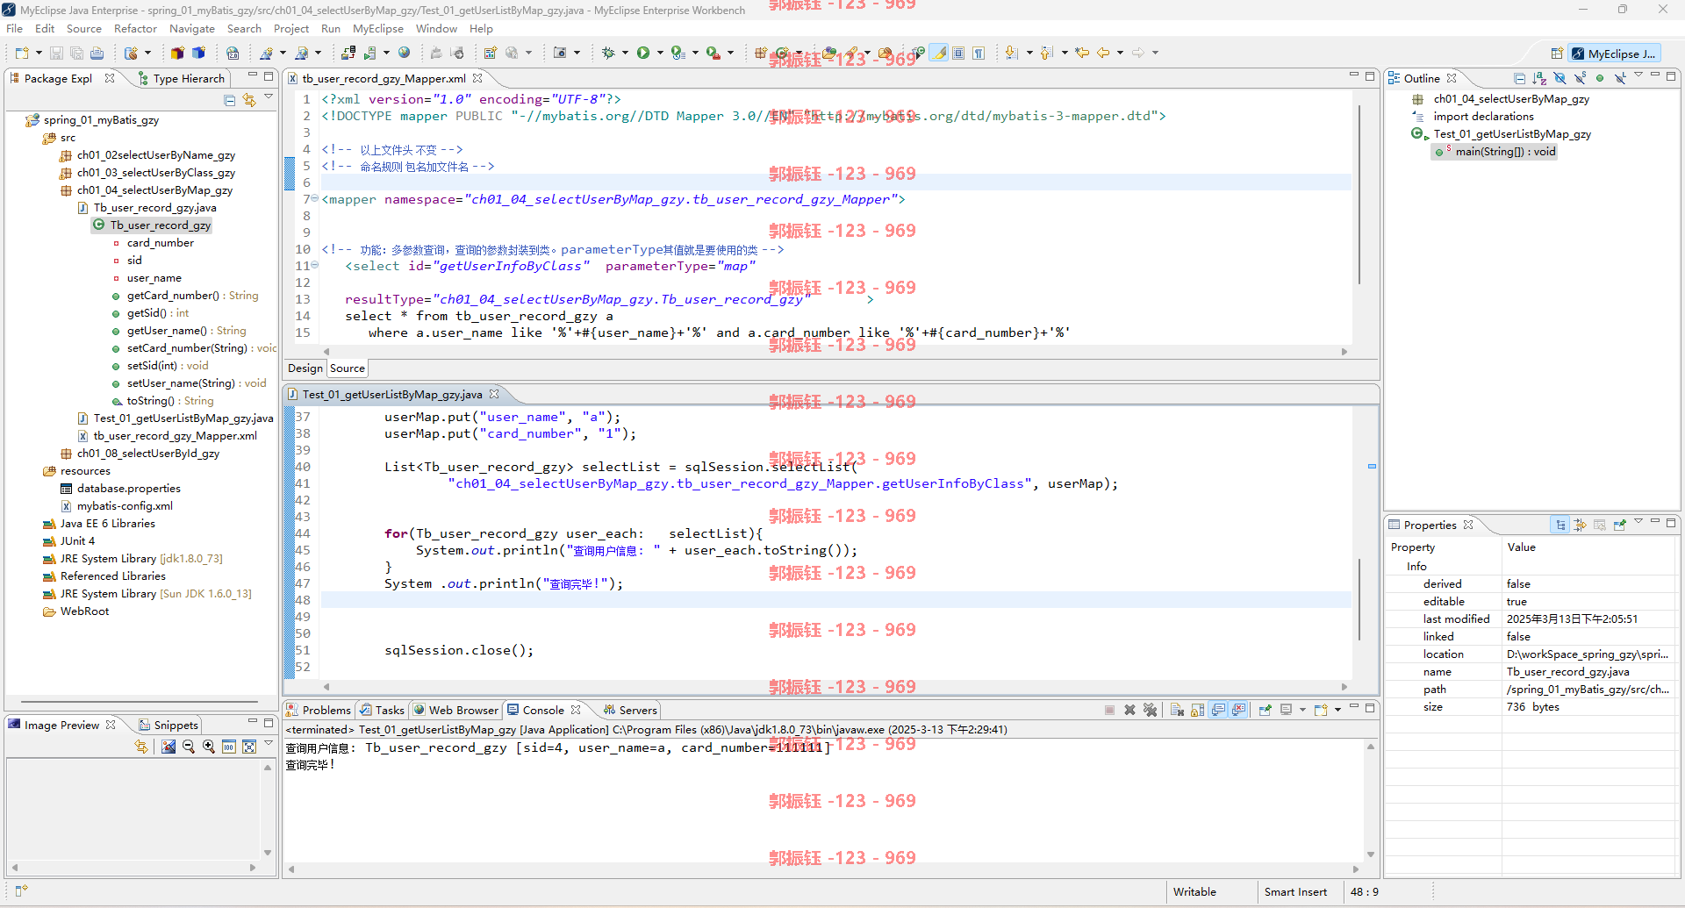Open Display Selected Console dropdown
The image size is (1685, 908).
coord(1302,710)
